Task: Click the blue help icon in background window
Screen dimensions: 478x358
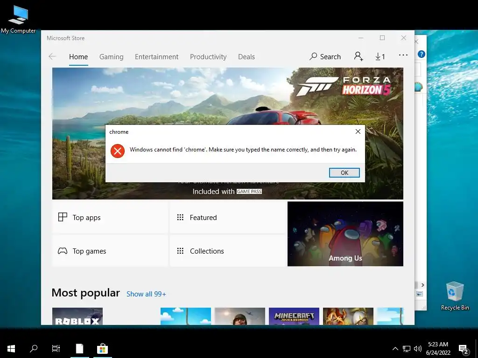Action: click(x=422, y=54)
